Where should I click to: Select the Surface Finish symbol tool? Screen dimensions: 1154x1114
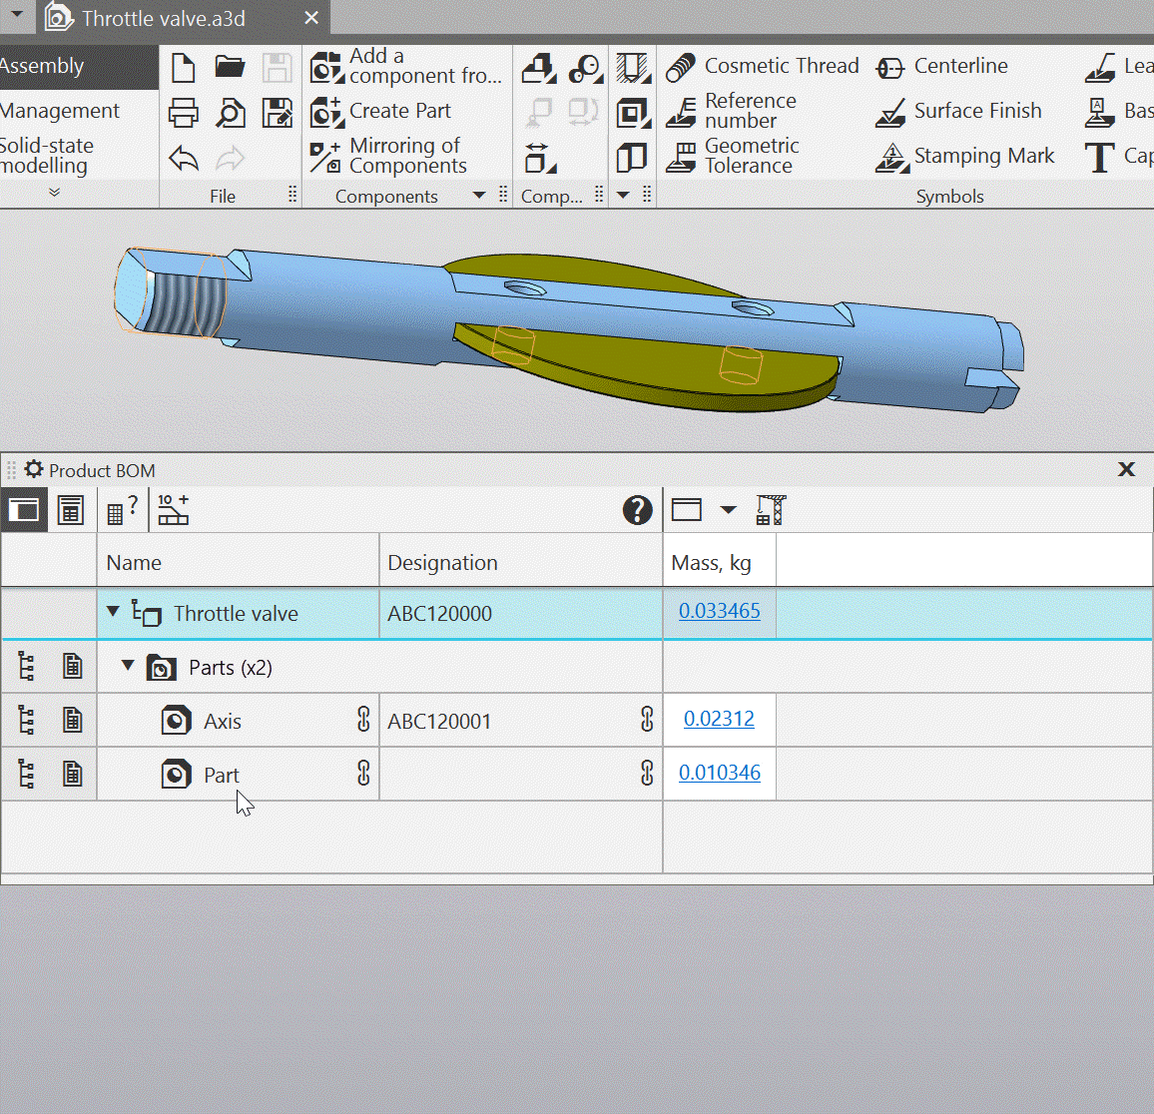958,112
